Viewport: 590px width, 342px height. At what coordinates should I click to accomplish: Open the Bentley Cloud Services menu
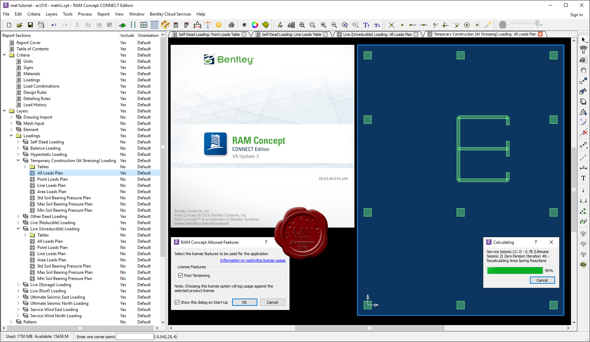(x=170, y=14)
